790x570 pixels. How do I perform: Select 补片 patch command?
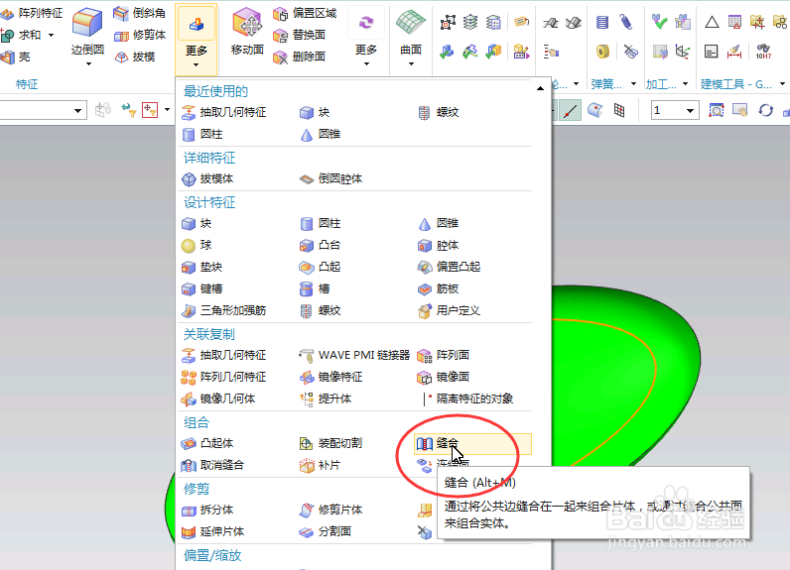pyautogui.click(x=320, y=465)
